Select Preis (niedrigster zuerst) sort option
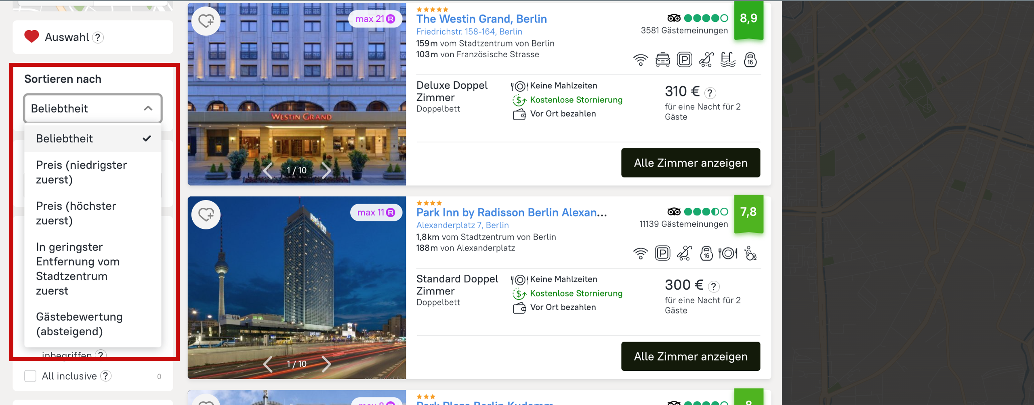 click(x=81, y=172)
